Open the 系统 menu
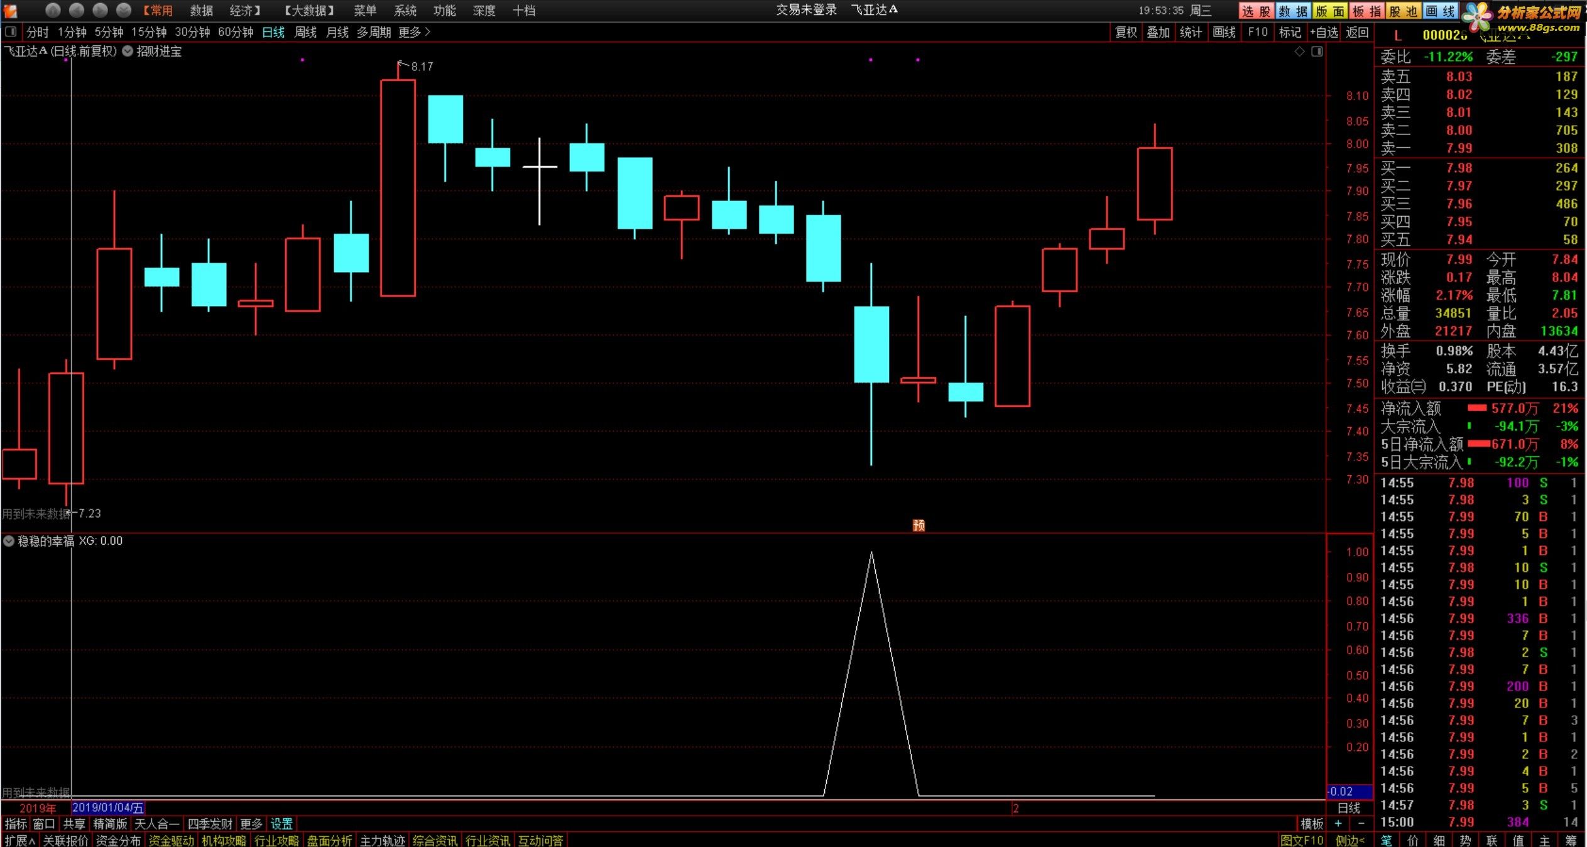The width and height of the screenshot is (1587, 847). [405, 11]
